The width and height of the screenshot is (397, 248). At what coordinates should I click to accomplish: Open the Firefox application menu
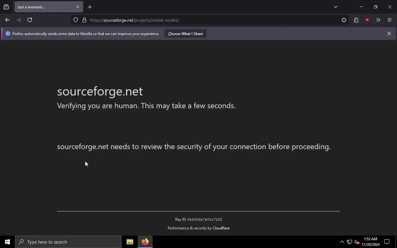point(390,20)
